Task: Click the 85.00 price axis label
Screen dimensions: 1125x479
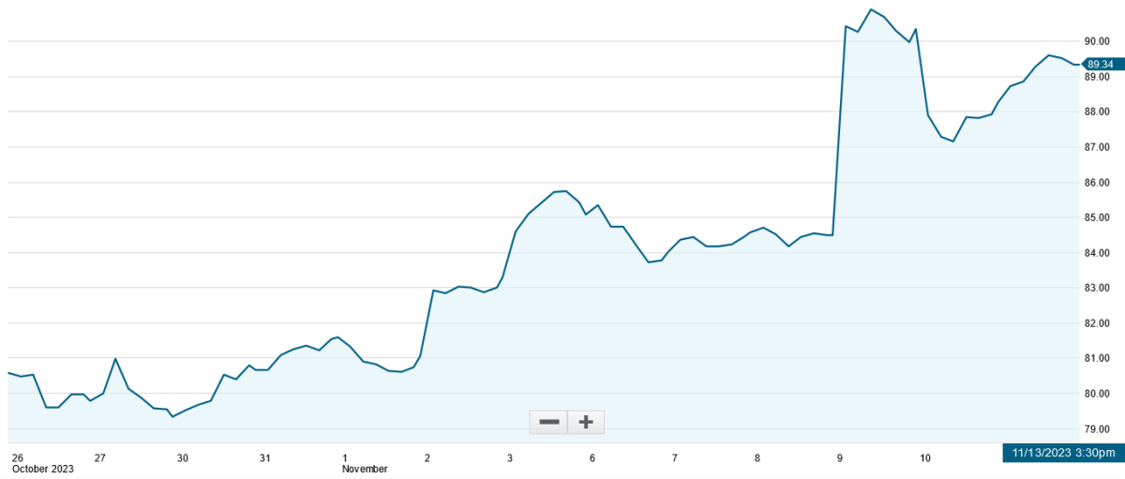Action: [x=1097, y=217]
